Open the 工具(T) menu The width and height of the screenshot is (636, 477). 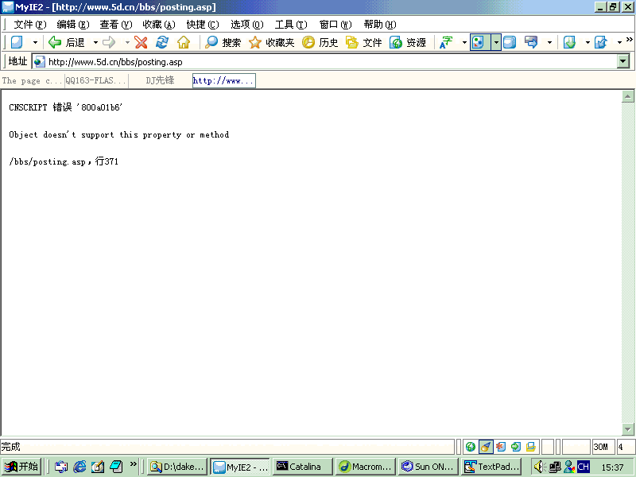[x=291, y=25]
